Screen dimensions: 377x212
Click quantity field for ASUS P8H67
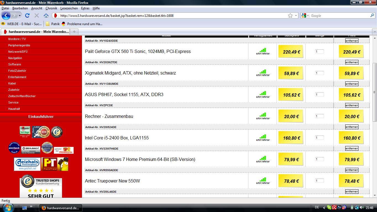pos(320,95)
